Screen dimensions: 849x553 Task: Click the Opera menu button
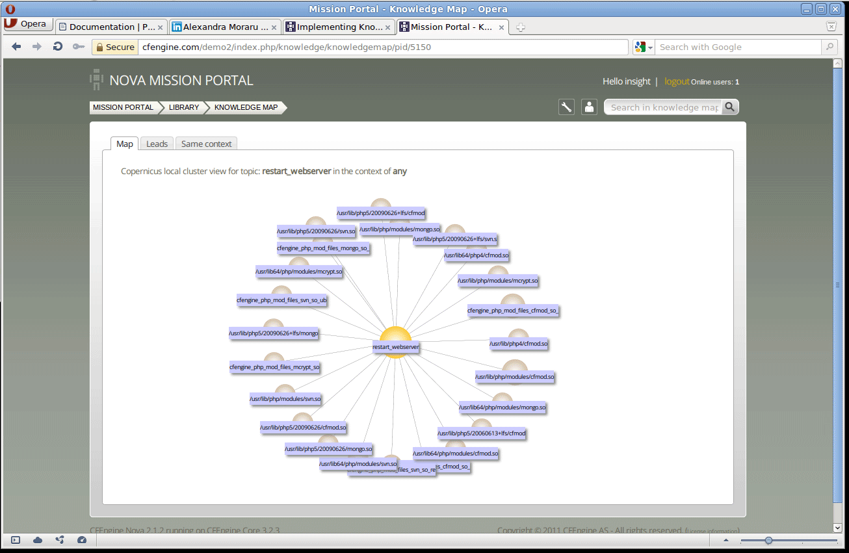(29, 24)
